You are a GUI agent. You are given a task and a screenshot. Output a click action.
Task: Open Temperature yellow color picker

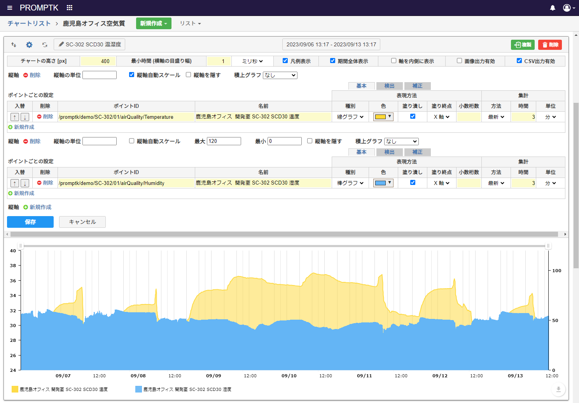pyautogui.click(x=383, y=117)
